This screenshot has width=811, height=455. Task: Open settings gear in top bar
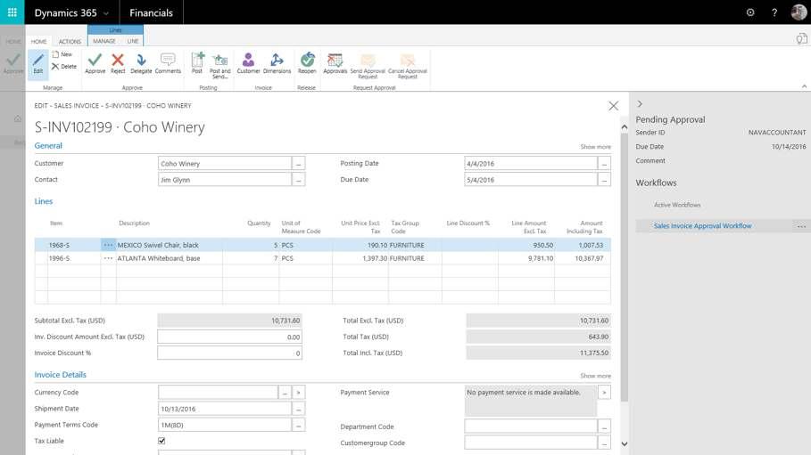750,12
